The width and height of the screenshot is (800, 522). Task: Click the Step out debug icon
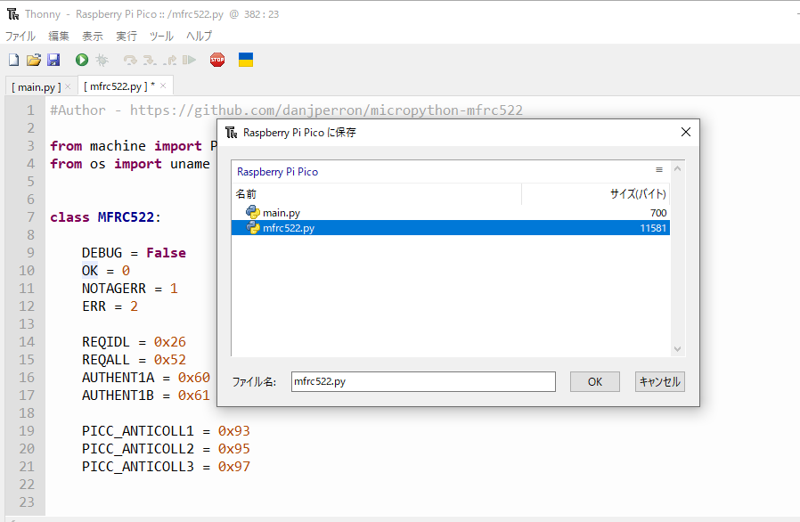(170, 61)
